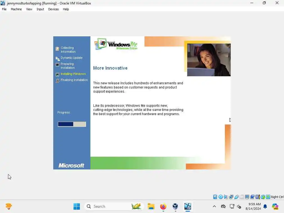Click the Dynamic Update step icon
The height and width of the screenshot is (213, 284).
click(58, 59)
